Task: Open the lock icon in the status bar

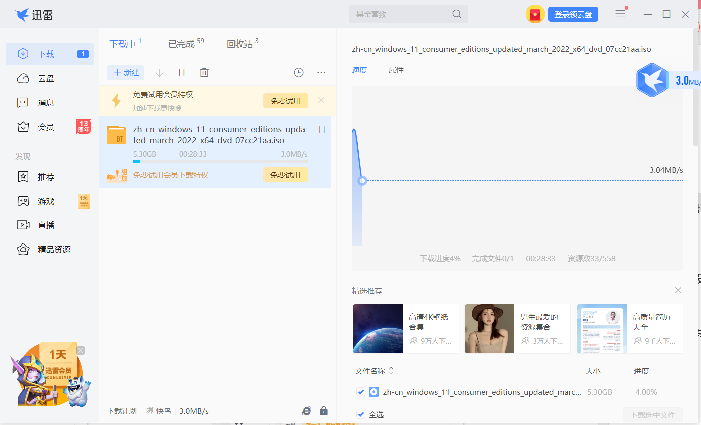Action: tap(323, 410)
